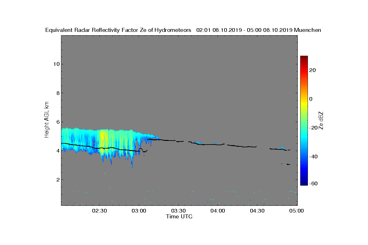Click the black cloud-base line near 04:15
Viewport: 368px width, 245px height.
242,146
